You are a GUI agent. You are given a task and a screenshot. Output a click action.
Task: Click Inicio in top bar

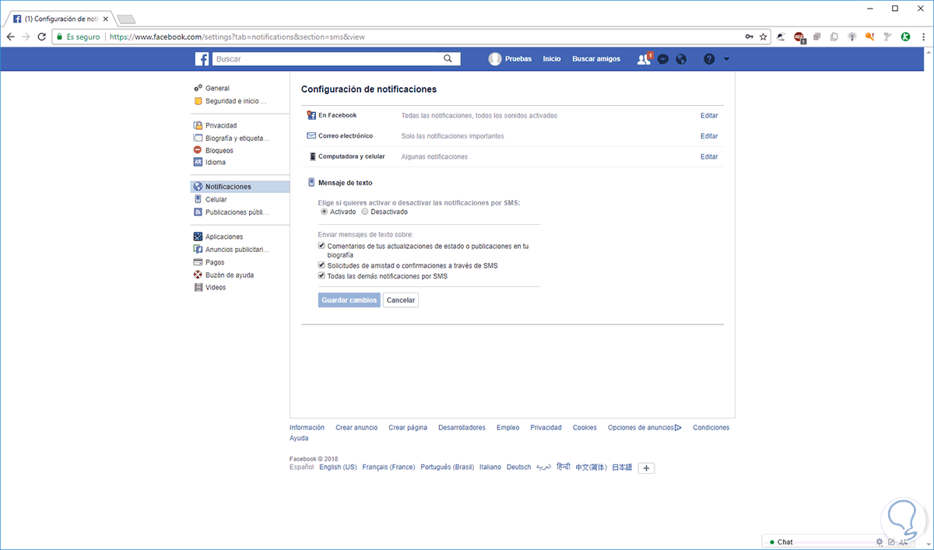pyautogui.click(x=552, y=59)
